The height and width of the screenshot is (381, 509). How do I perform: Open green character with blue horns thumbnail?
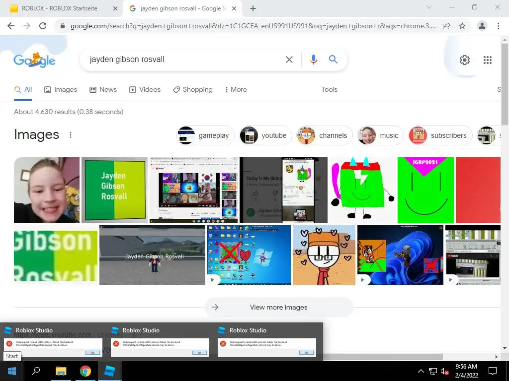pos(362,190)
